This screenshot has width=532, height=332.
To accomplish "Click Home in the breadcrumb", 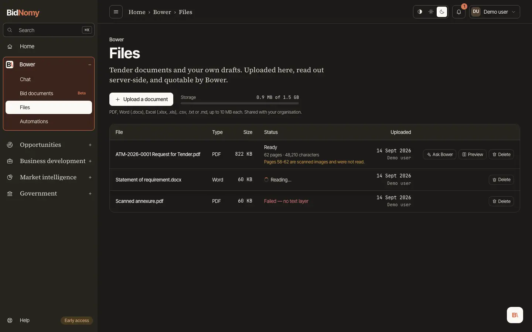I will pyautogui.click(x=137, y=12).
